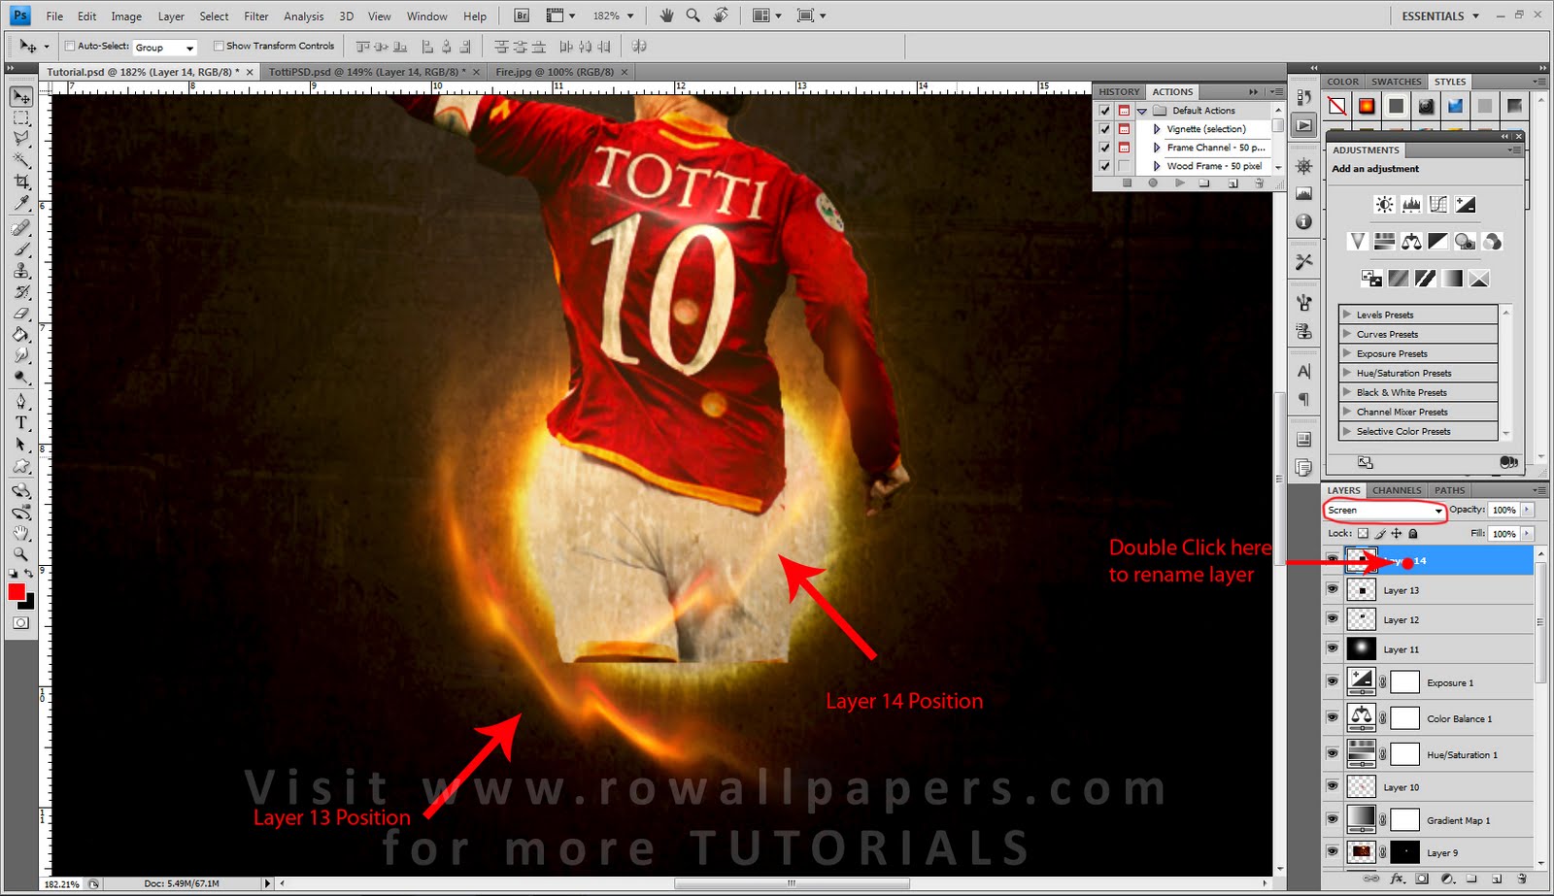
Task: Add an Exposure adjustment from the icon row
Action: (x=1466, y=204)
